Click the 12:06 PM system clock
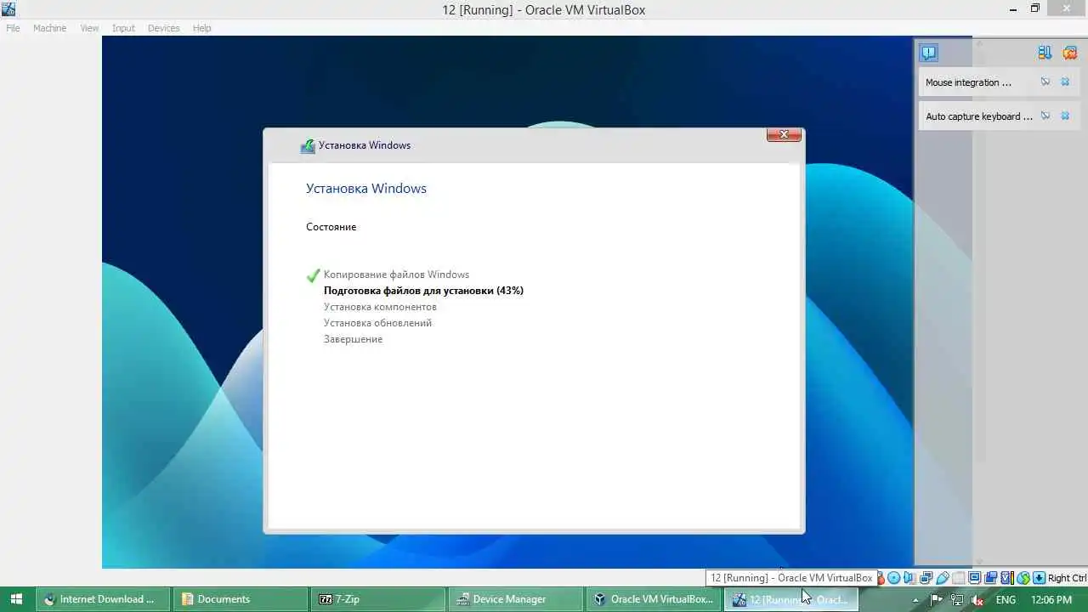This screenshot has width=1088, height=612. [x=1051, y=599]
